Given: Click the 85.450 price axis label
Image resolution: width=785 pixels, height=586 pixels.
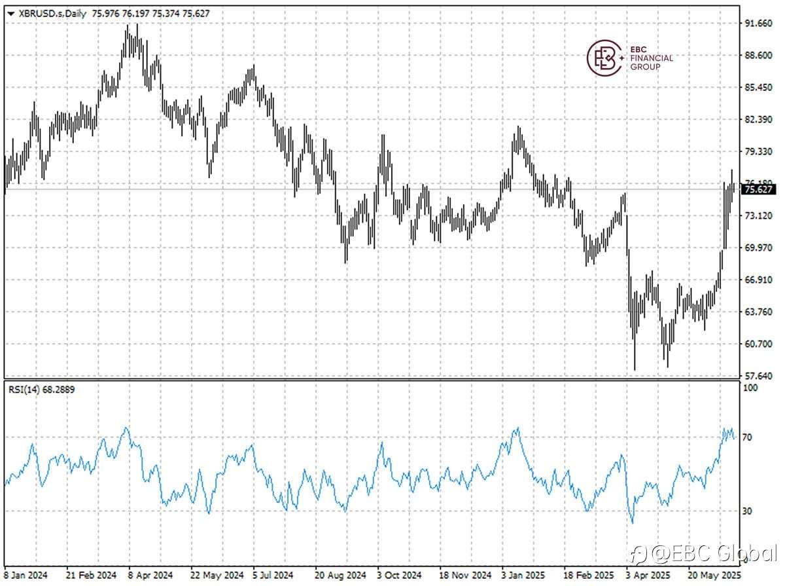Looking at the screenshot, I should coord(758,88).
